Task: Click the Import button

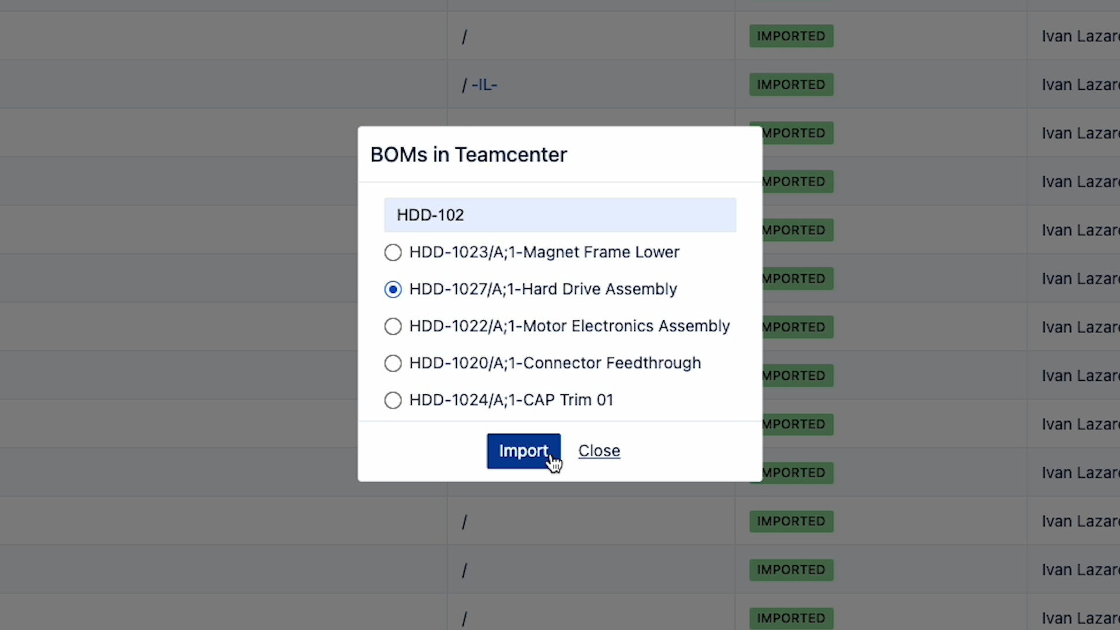Action: 523,450
